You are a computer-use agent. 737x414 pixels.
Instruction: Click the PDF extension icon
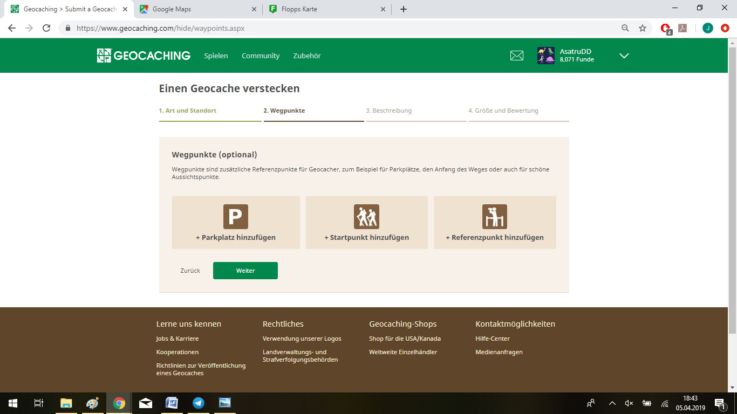coord(683,28)
